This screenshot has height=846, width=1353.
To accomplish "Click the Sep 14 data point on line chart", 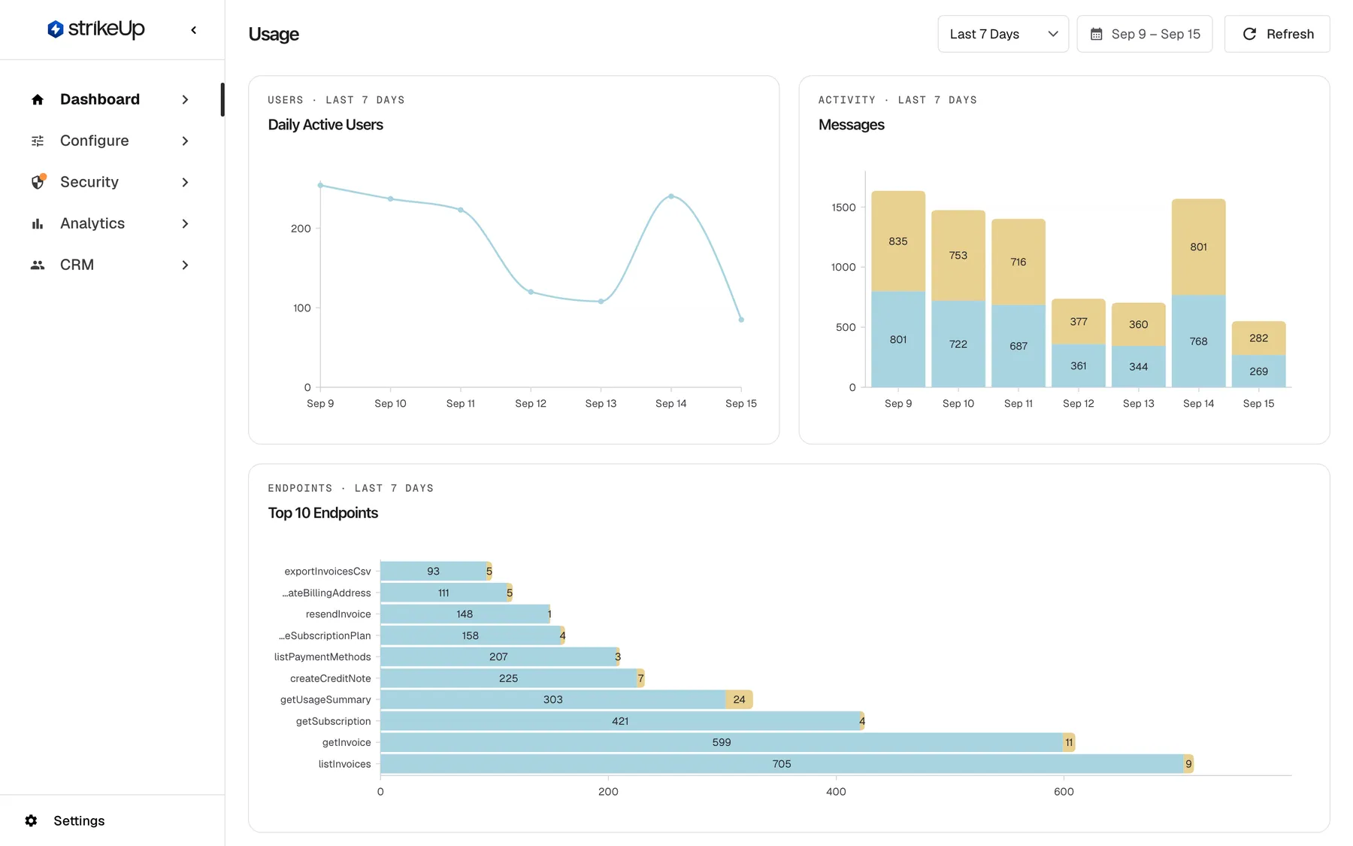I will (671, 196).
